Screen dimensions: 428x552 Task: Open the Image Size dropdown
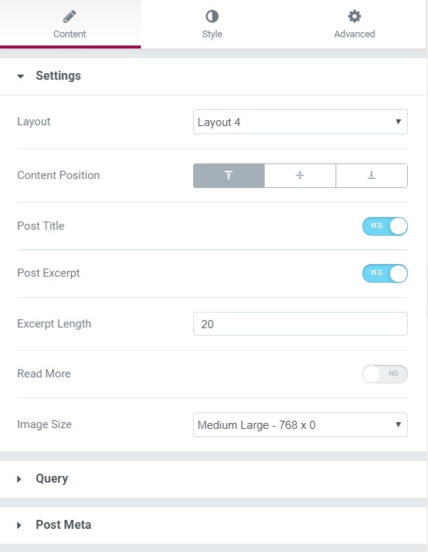[x=300, y=424]
